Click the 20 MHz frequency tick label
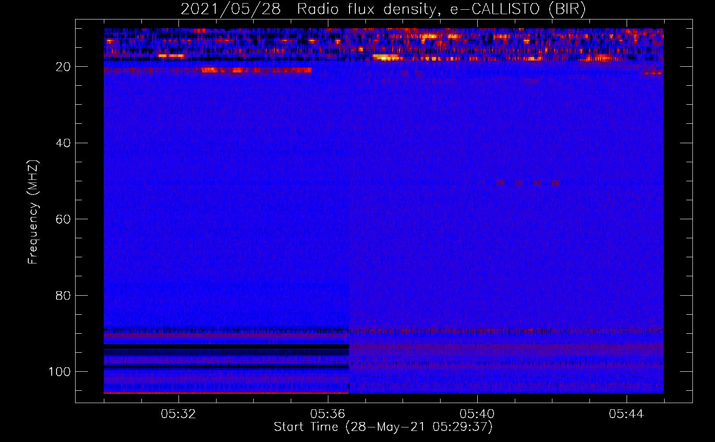 click(x=63, y=67)
